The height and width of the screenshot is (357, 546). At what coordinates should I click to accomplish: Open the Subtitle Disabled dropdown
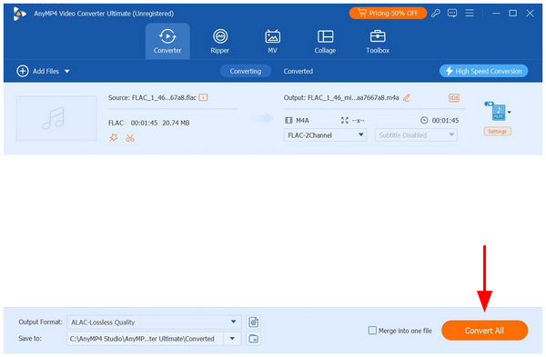pos(416,135)
